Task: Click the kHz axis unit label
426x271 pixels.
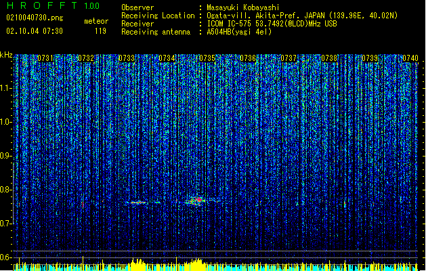Action: click(6, 55)
